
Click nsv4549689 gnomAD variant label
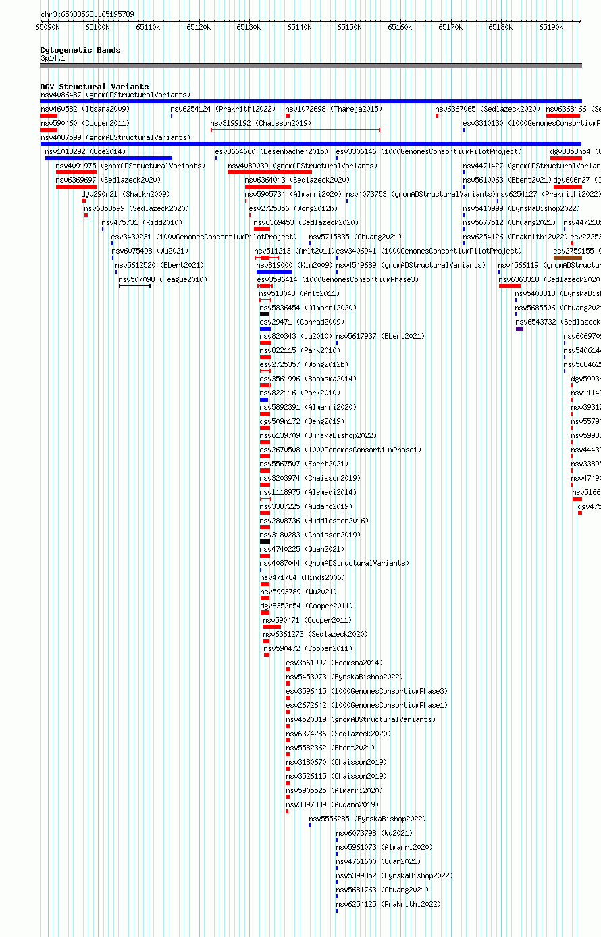tap(411, 265)
